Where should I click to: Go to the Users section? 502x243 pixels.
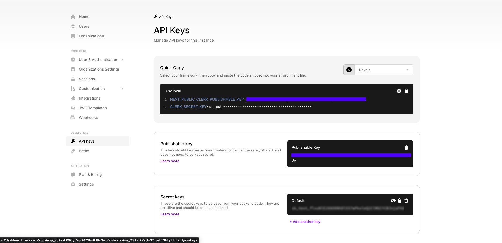click(x=84, y=26)
